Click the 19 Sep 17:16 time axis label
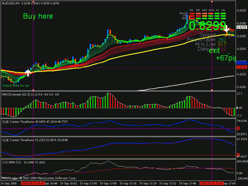Image resolution: width=248 pixels, height=186 pixels. 128,184
